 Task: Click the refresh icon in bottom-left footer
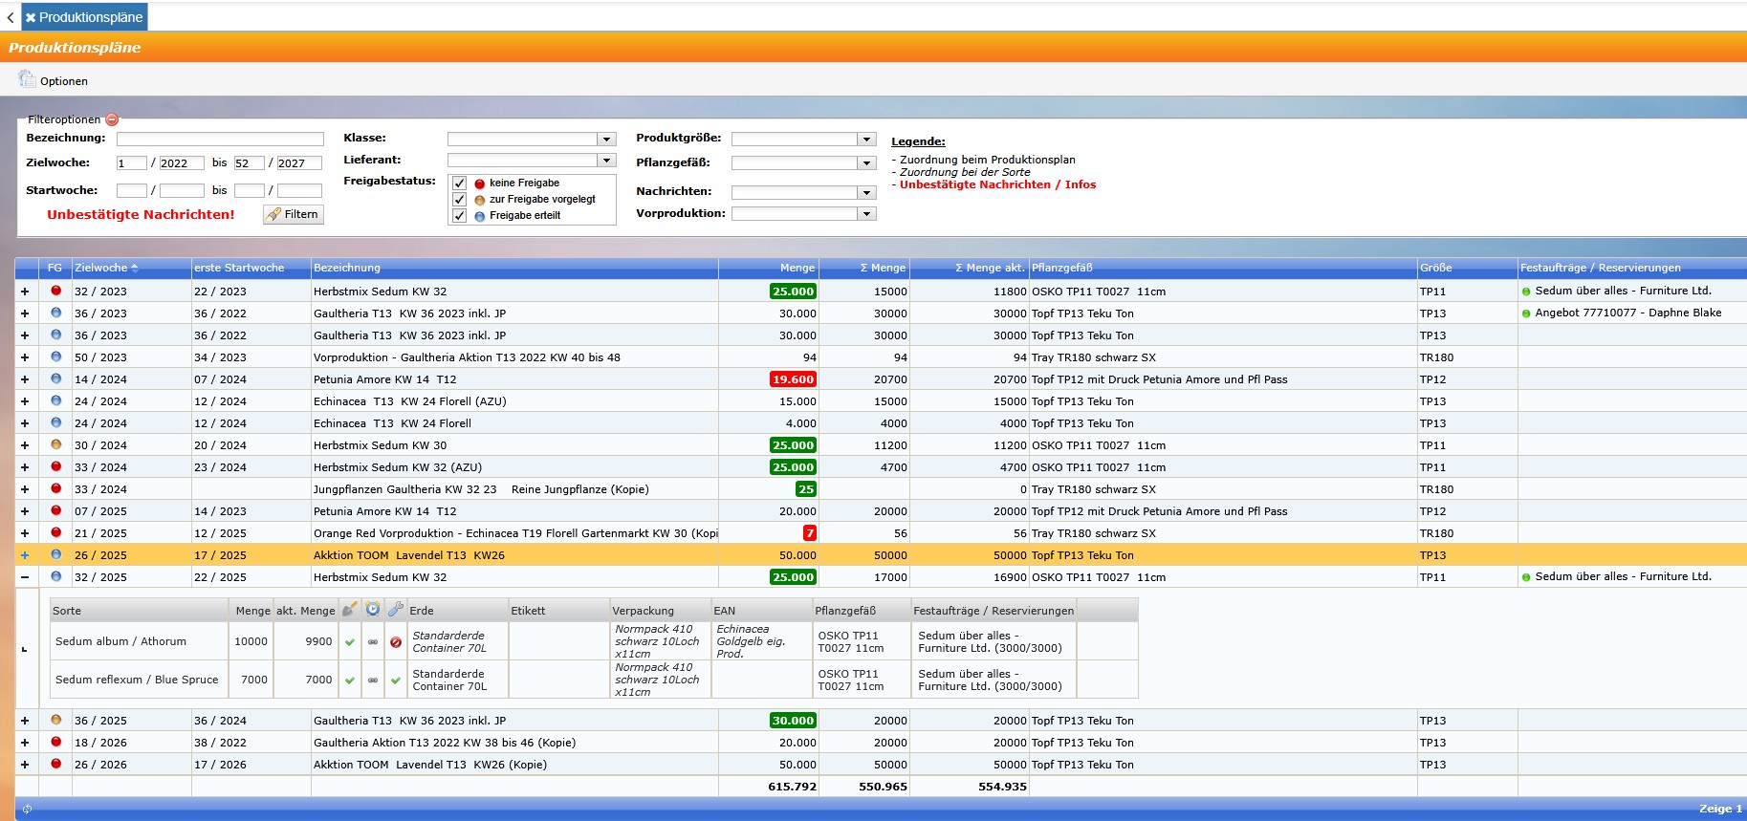[x=27, y=809]
